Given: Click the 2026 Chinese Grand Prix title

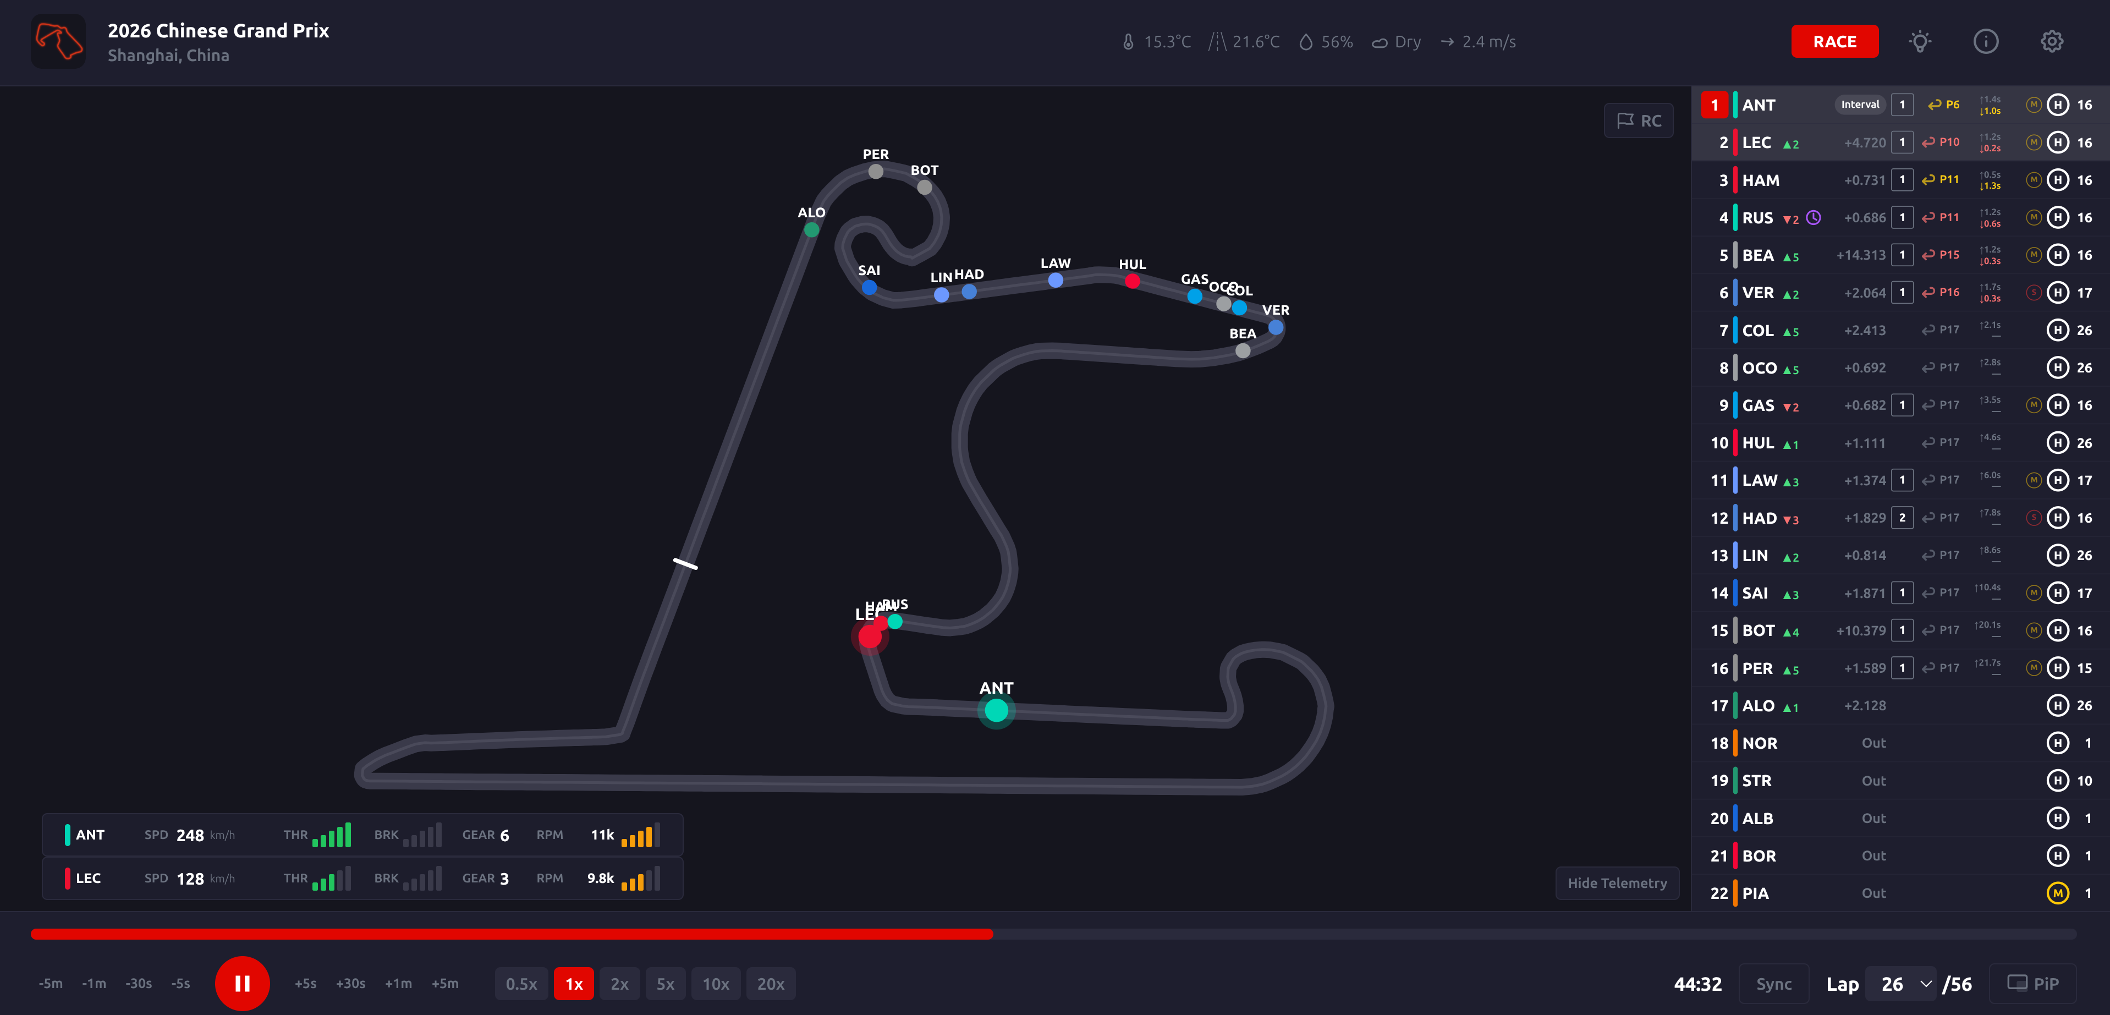Looking at the screenshot, I should 218,30.
